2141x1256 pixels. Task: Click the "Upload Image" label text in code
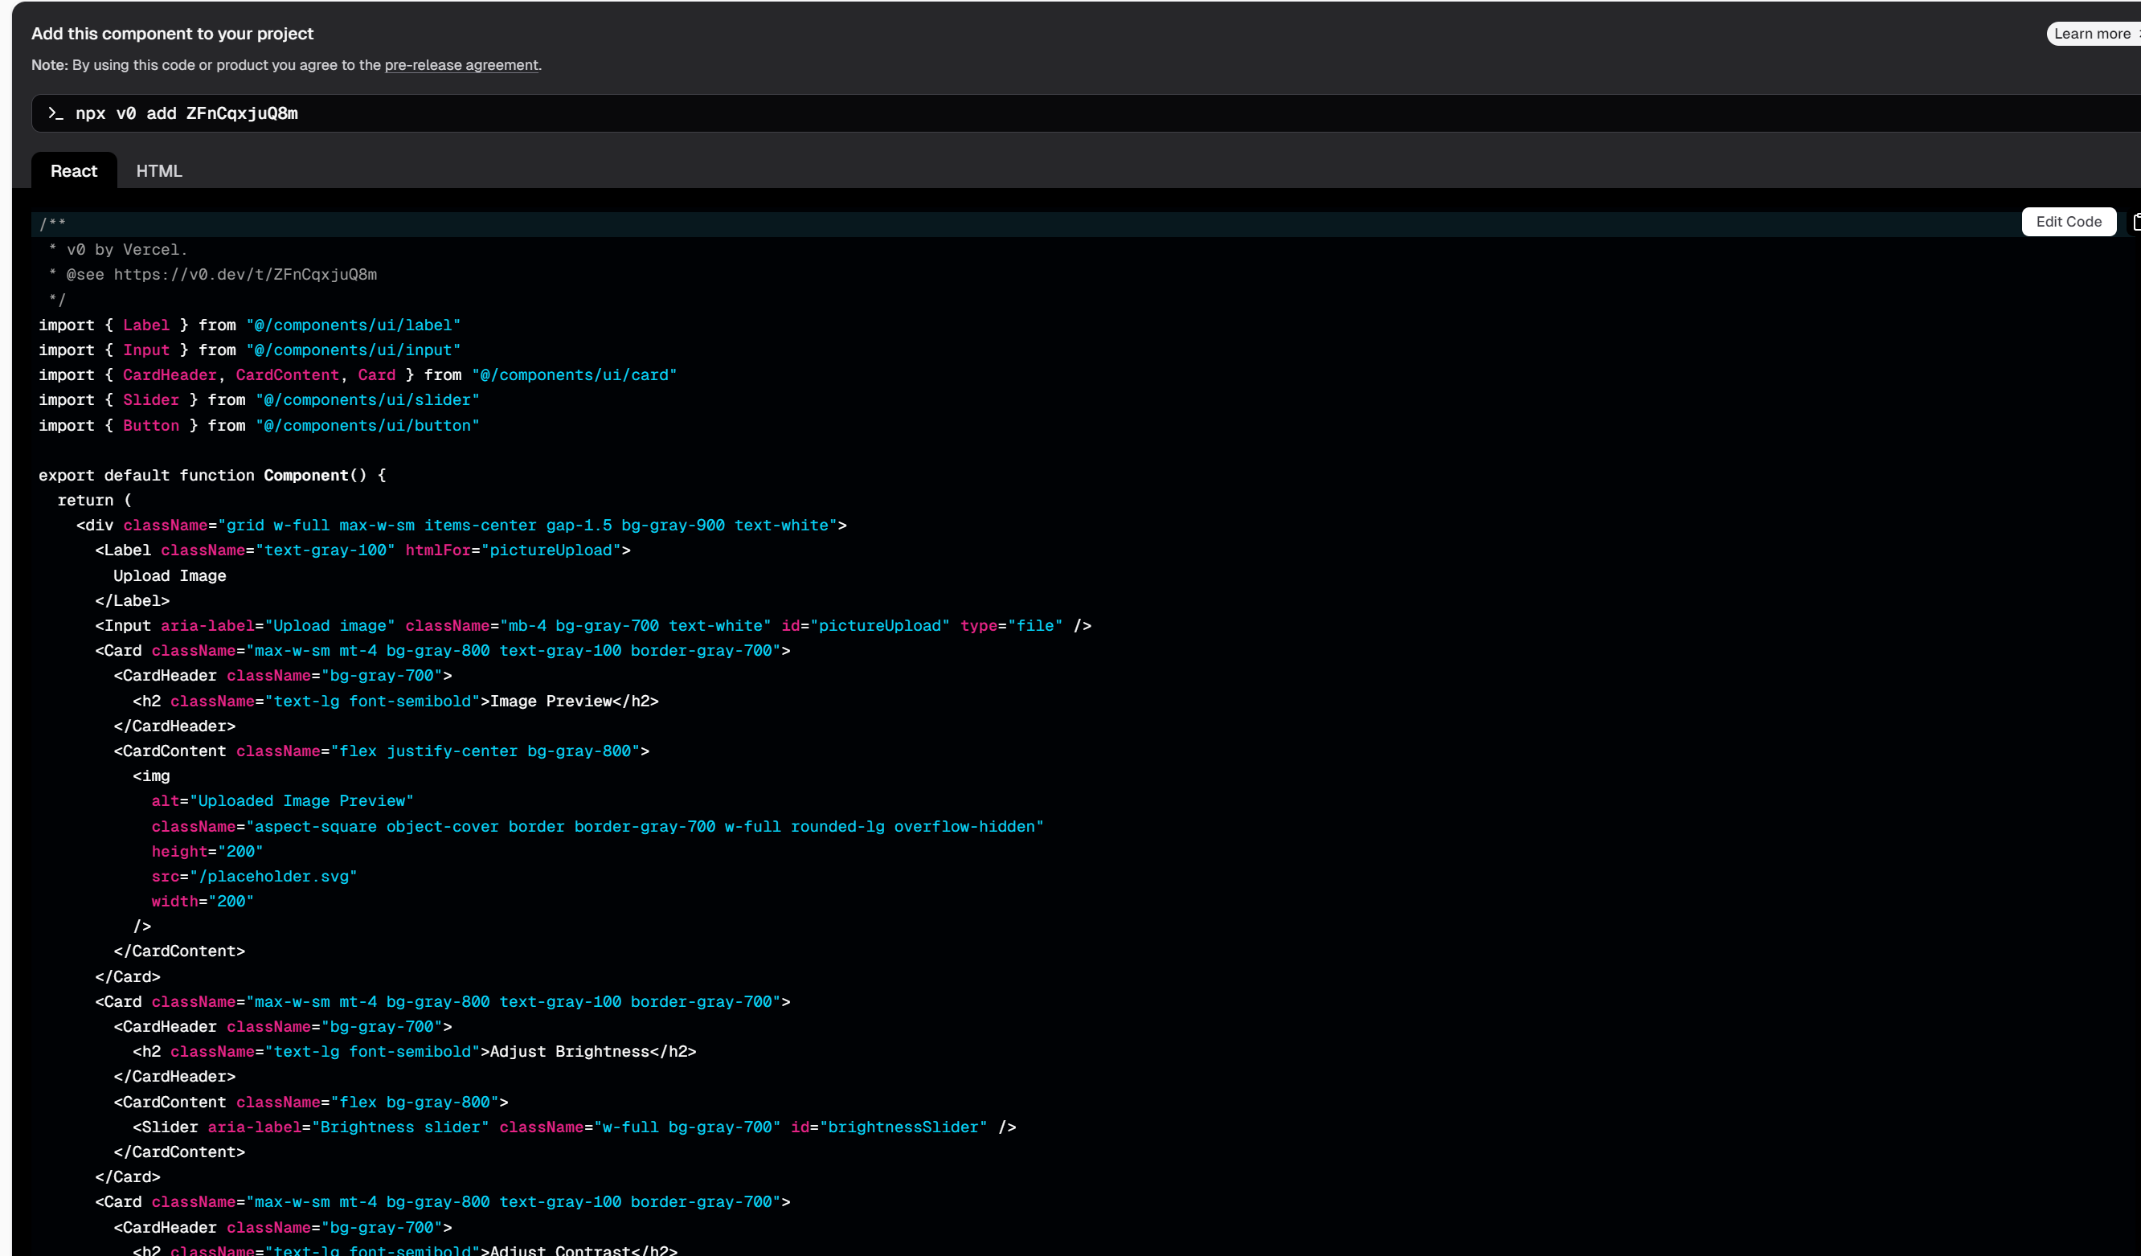coord(169,576)
